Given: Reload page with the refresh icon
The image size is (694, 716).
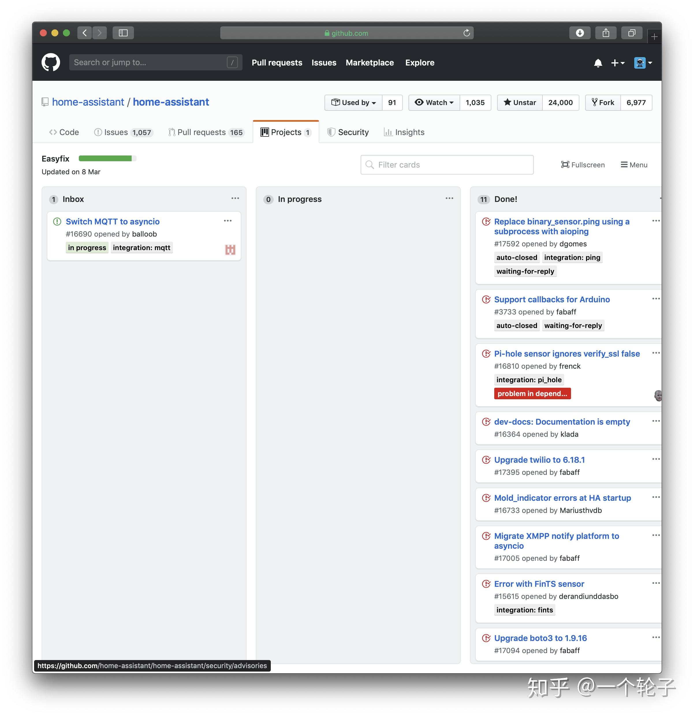Looking at the screenshot, I should click(467, 33).
